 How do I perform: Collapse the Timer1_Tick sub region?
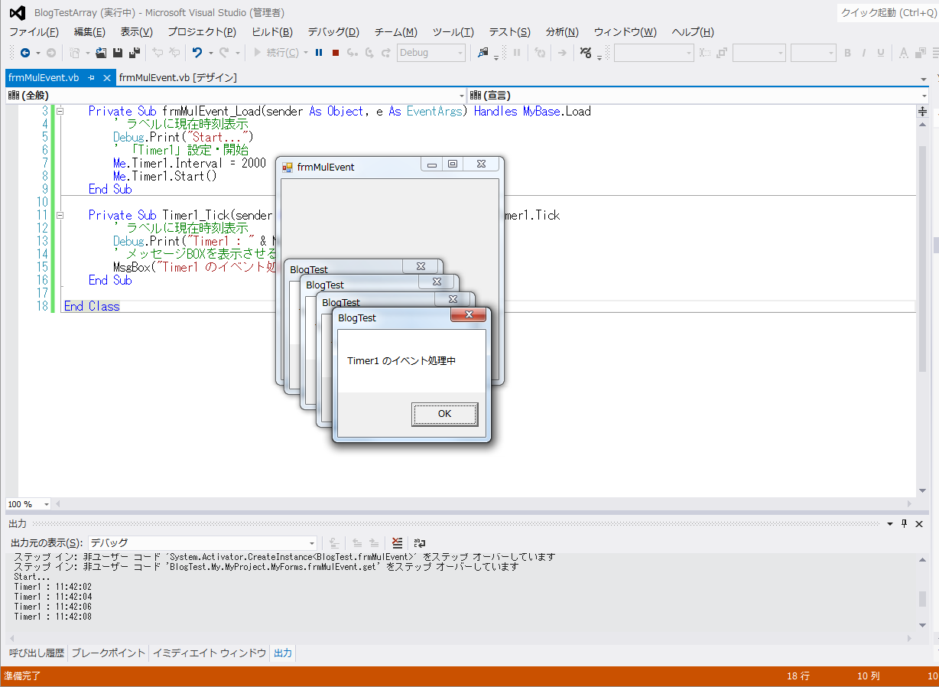60,216
